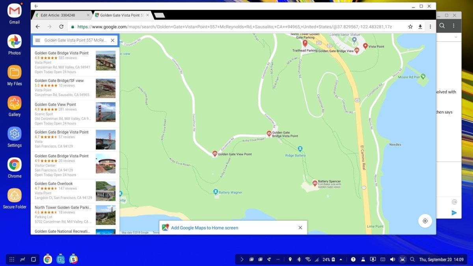This screenshot has height=266, width=473.
Task: Switch to Slack in taskbar
Action: [x=73, y=259]
